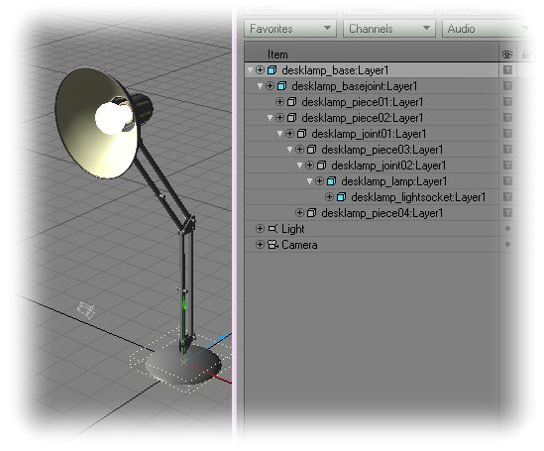This screenshot has height=451, width=544.
Task: Collapse the desklamp_base:Layer1 tree arrow
Action: [x=250, y=70]
